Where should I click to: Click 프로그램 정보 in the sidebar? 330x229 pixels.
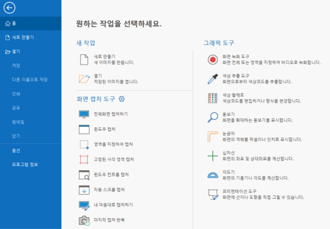25,165
